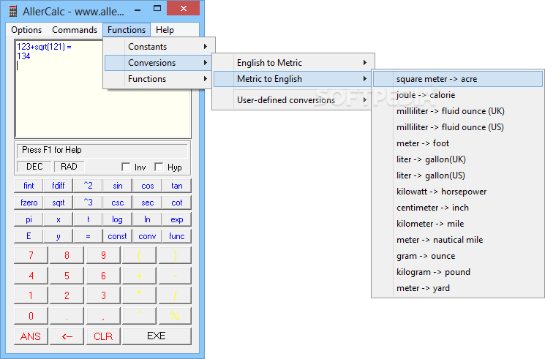Click the exp button

pos(176,219)
